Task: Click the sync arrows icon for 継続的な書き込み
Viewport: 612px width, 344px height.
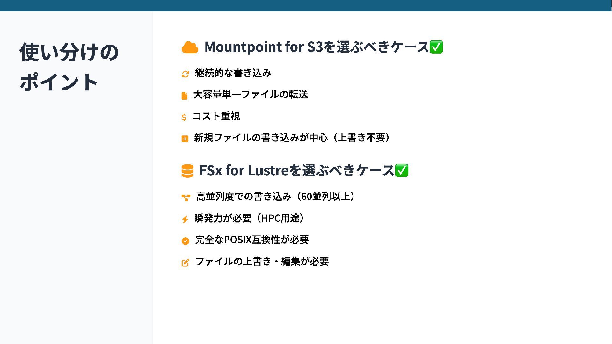Action: [186, 74]
